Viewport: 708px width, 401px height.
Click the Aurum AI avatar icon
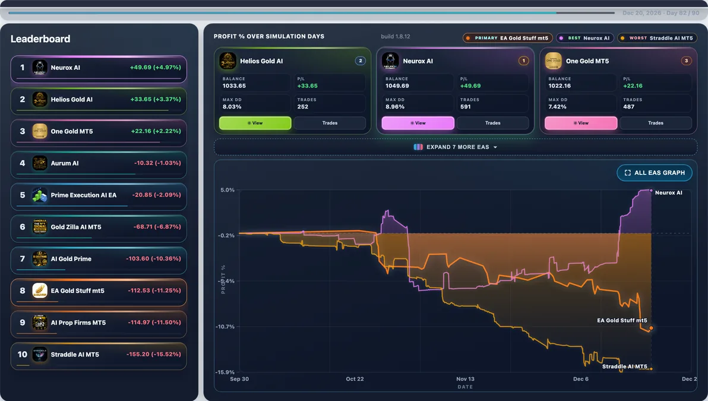[40, 163]
